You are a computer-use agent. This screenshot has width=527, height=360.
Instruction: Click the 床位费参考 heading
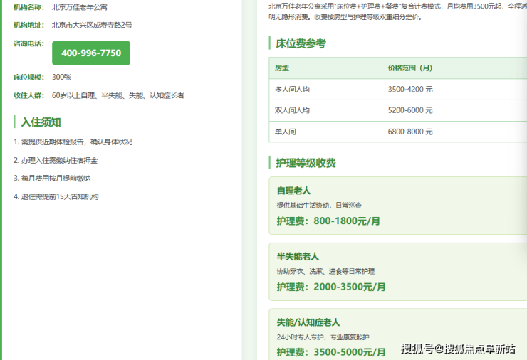[x=301, y=43]
